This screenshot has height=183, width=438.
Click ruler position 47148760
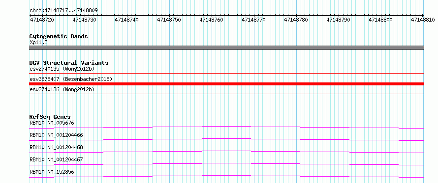[211, 20]
